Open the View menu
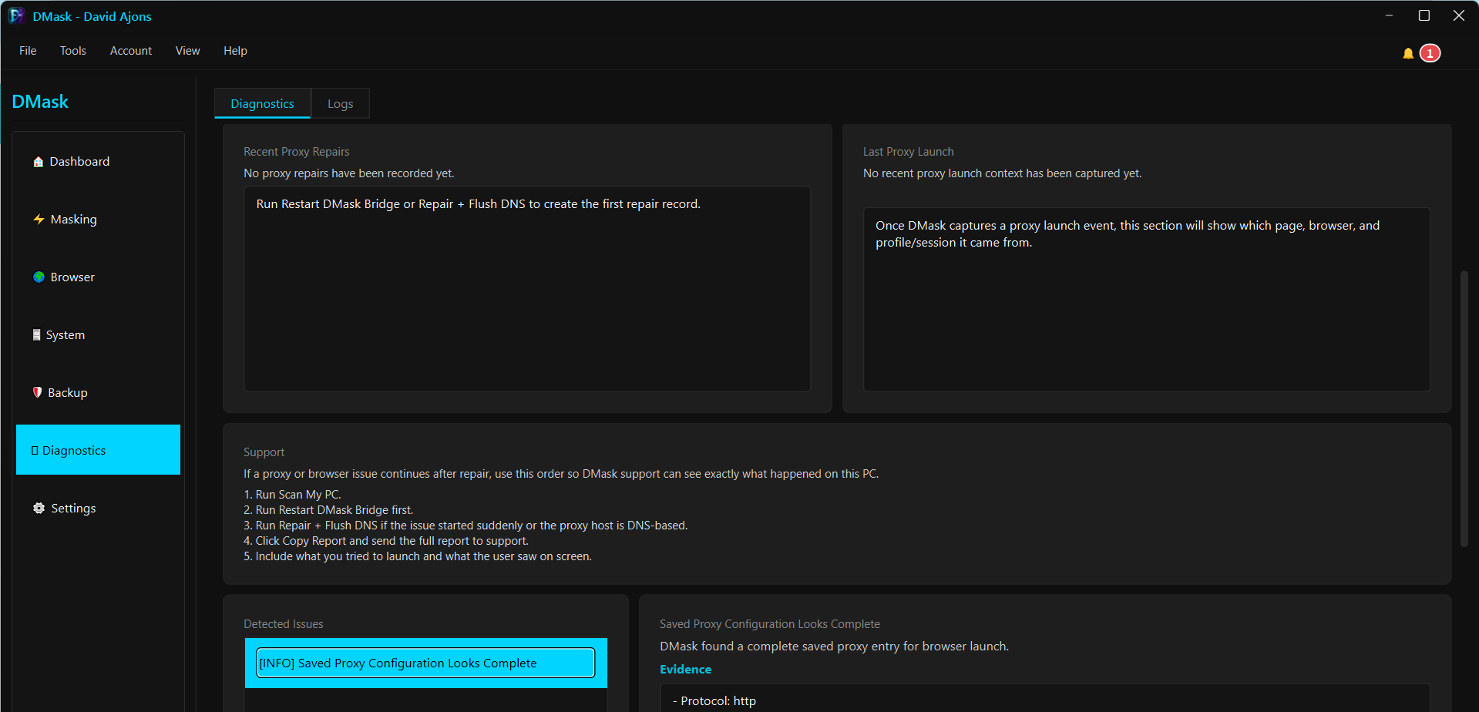Viewport: 1479px width, 712px height. click(x=187, y=51)
